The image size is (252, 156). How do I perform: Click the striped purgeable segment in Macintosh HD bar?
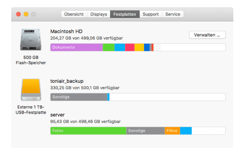click(157, 47)
